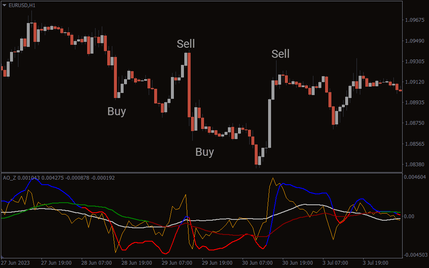The image size is (429, 268).
Task: Click the triangle arrow beside EURUSD,H1
Action: 5,5
